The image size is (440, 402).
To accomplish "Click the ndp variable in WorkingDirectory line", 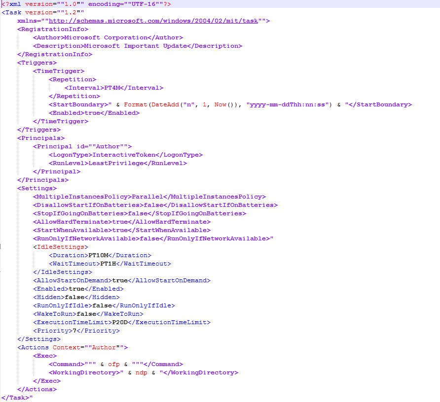I will [x=142, y=373].
